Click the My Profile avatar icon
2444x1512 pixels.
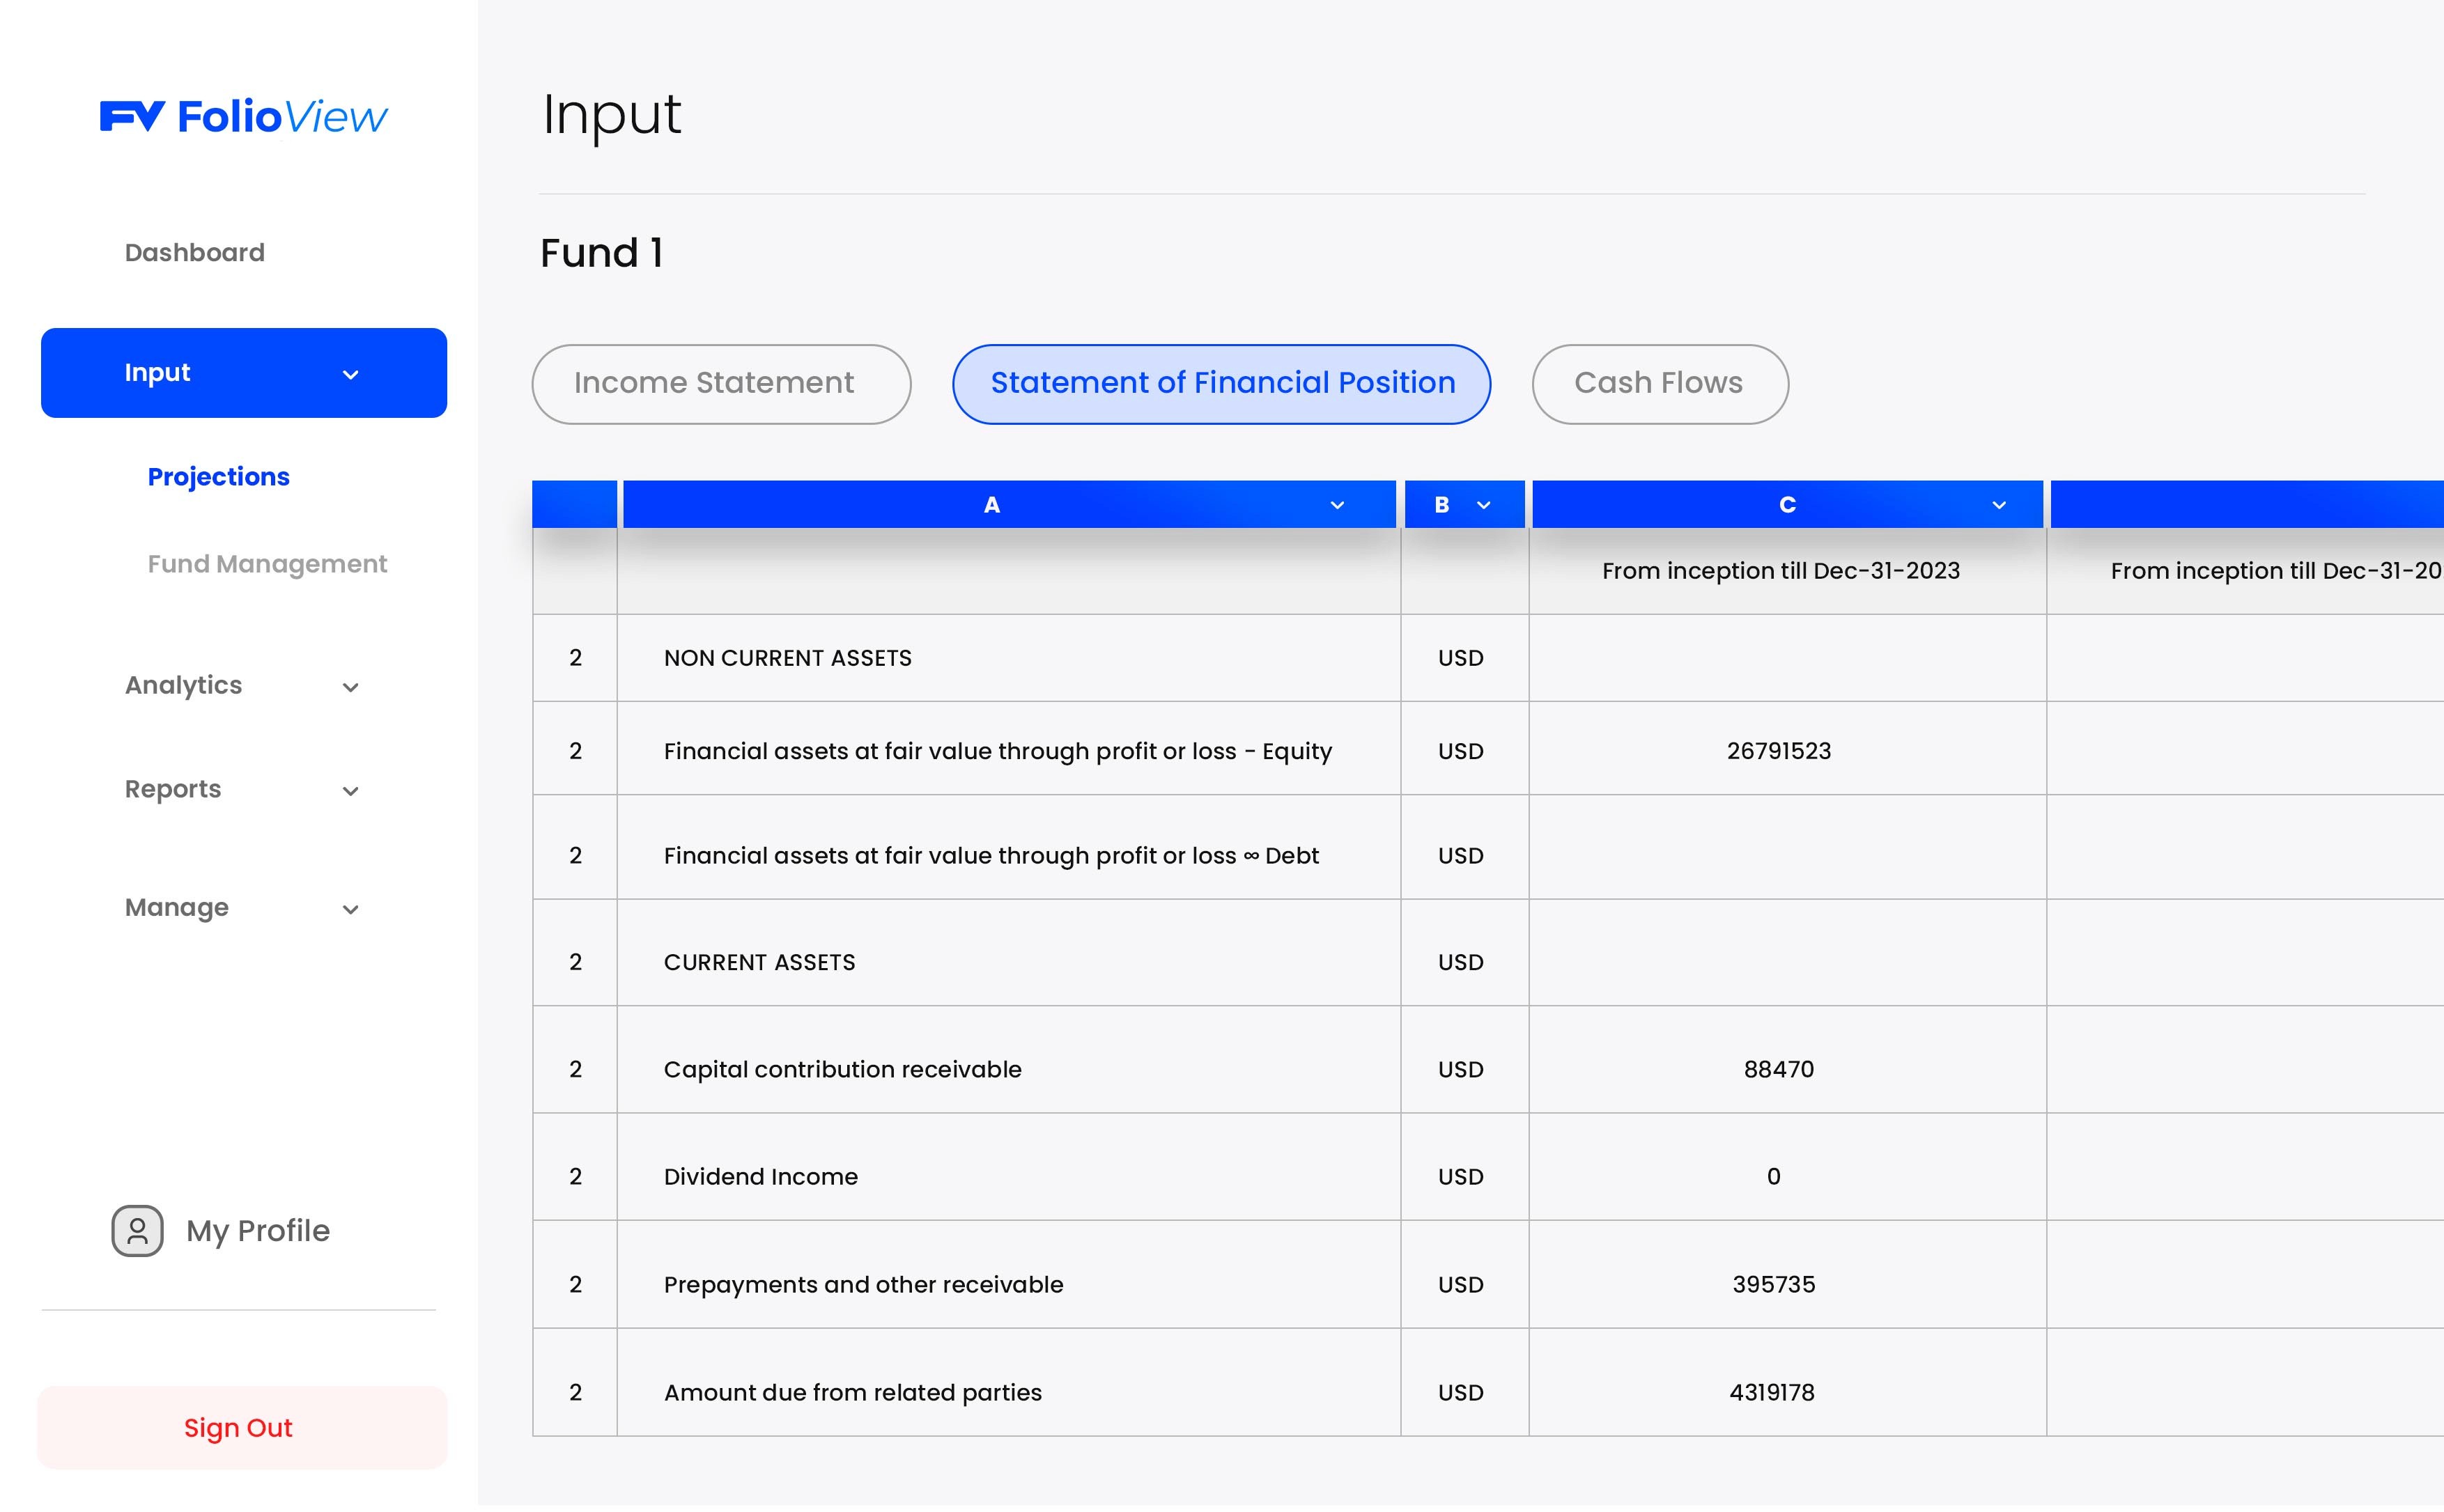click(137, 1230)
